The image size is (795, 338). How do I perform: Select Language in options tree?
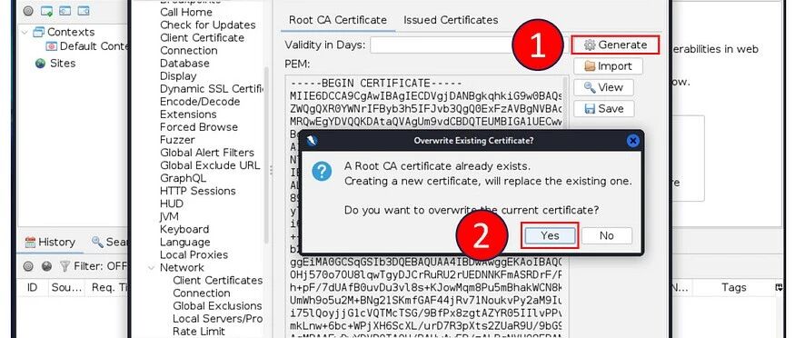[184, 242]
